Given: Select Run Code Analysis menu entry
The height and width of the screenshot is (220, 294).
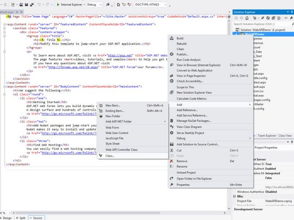Looking at the screenshot, I should pyautogui.click(x=211, y=60).
